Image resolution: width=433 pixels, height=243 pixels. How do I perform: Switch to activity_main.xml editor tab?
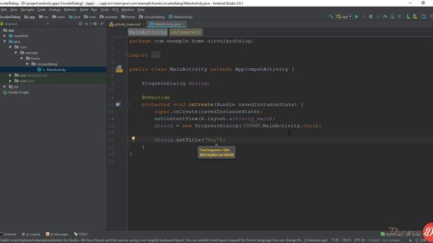click(127, 24)
